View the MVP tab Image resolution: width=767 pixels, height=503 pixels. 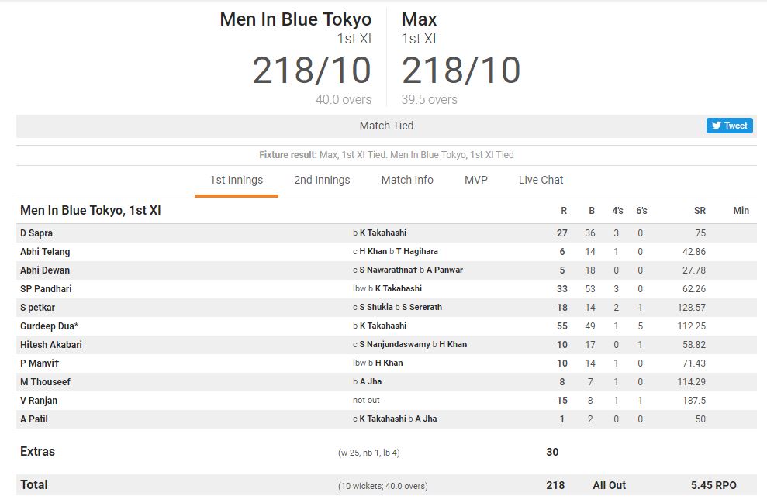(475, 180)
